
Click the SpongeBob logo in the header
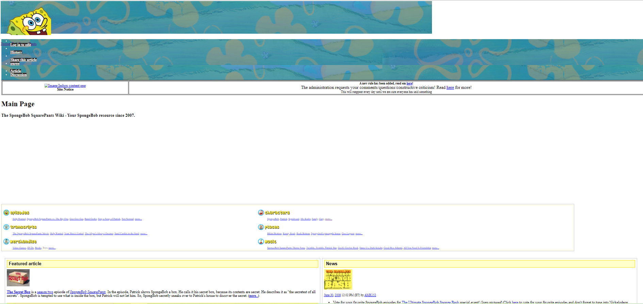click(x=29, y=21)
